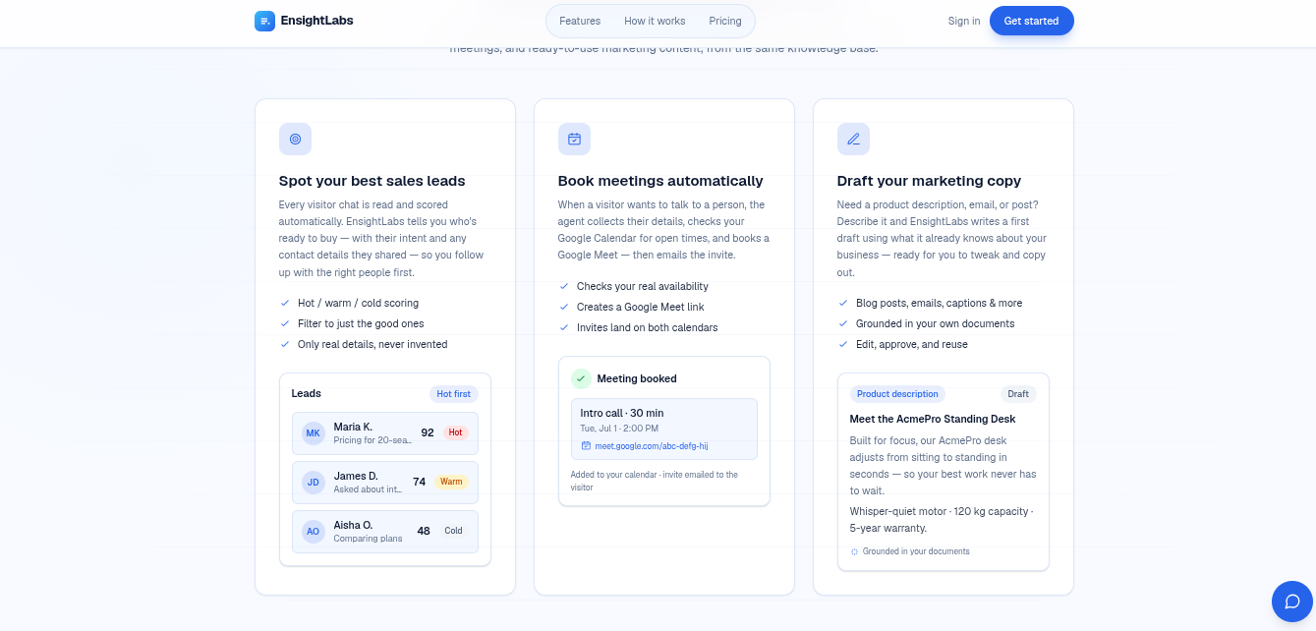The height and width of the screenshot is (631, 1316).
Task: Click the MK avatar for Maria K.
Action: [x=313, y=433]
